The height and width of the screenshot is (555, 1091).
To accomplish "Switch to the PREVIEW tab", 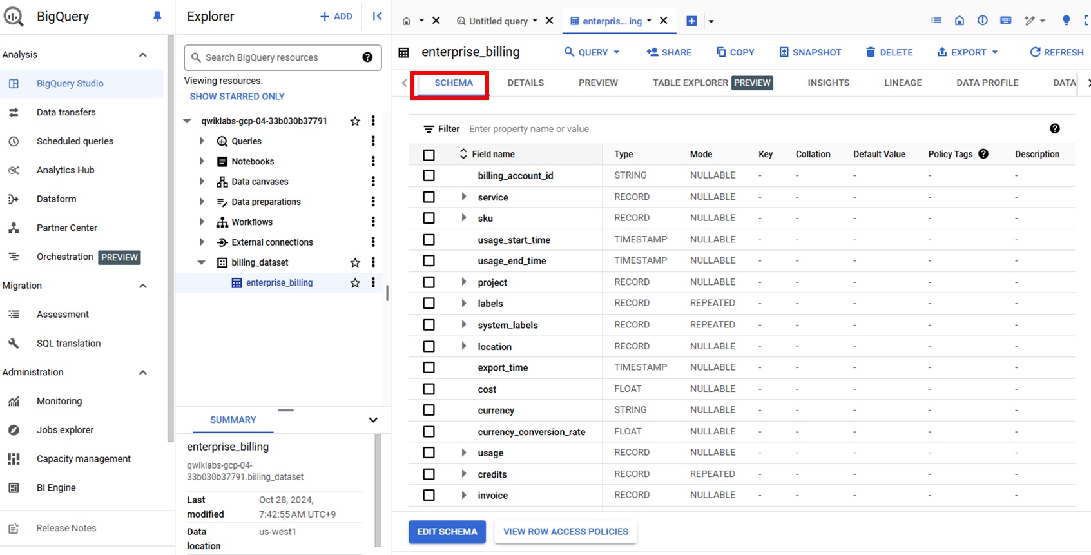I will [598, 83].
